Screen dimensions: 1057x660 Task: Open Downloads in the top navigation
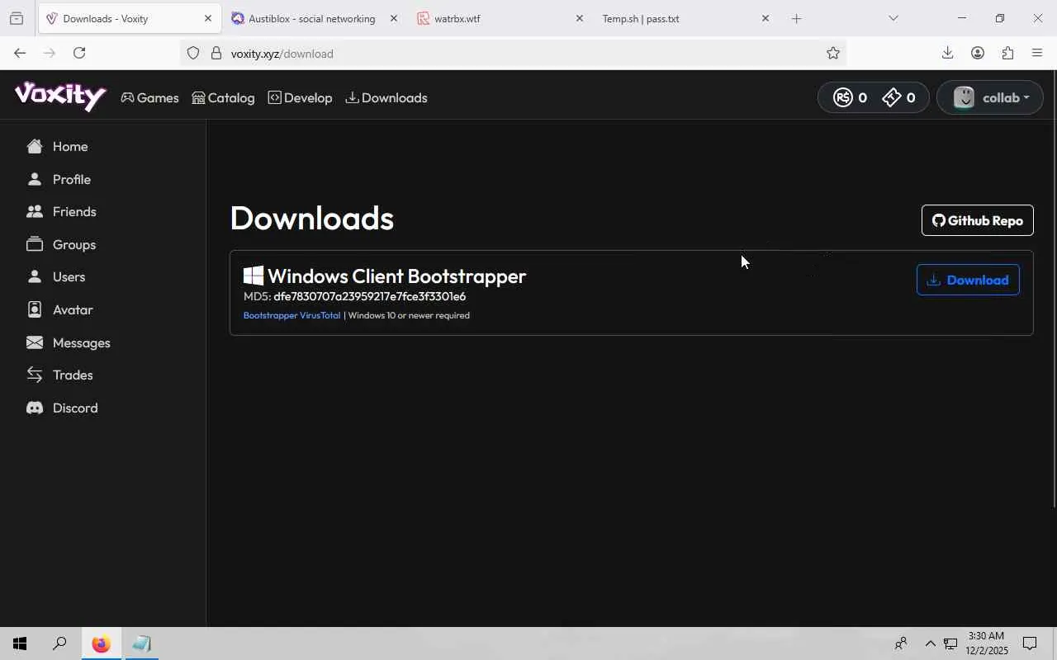click(x=386, y=97)
